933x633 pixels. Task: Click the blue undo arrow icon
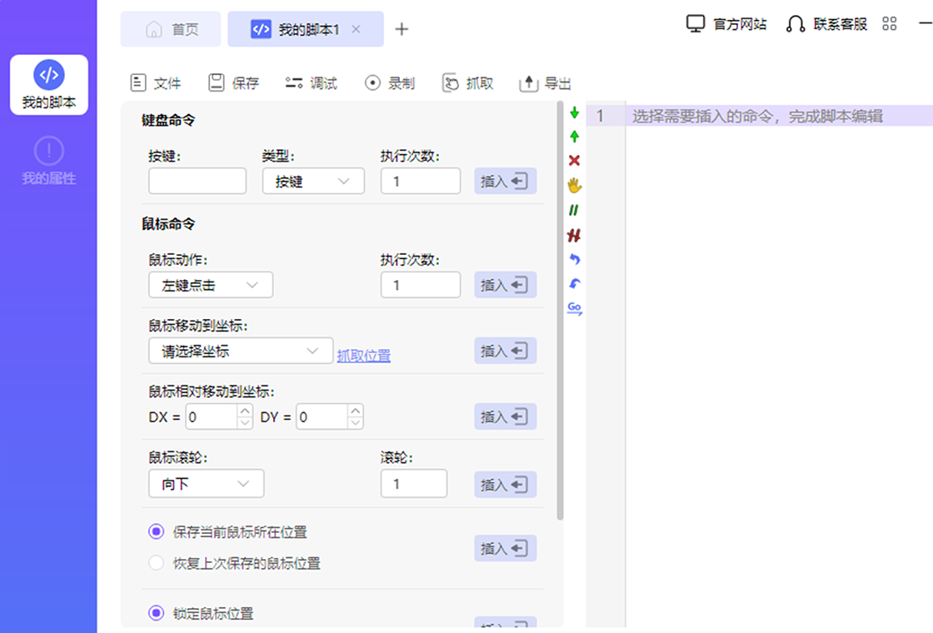click(575, 259)
